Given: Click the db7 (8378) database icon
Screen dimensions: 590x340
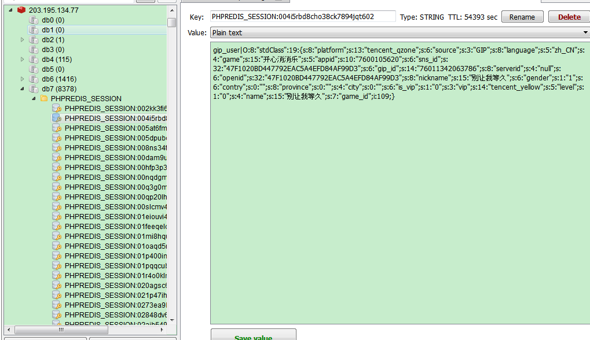Looking at the screenshot, I should tap(34, 88).
